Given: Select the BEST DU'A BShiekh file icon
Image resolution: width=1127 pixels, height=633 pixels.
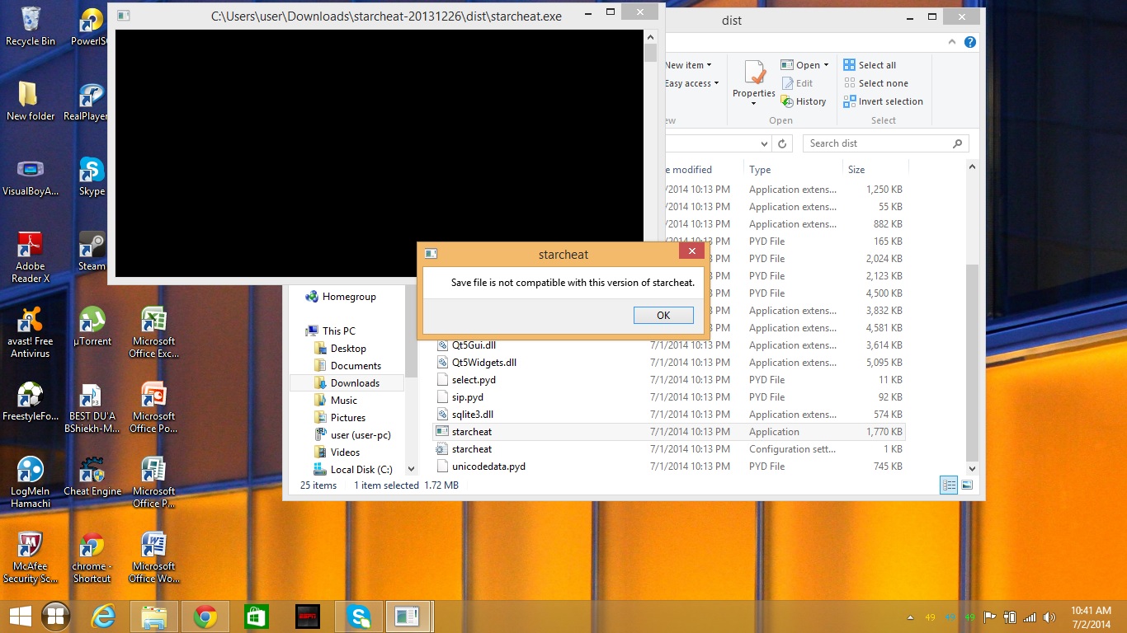Looking at the screenshot, I should (x=92, y=407).
